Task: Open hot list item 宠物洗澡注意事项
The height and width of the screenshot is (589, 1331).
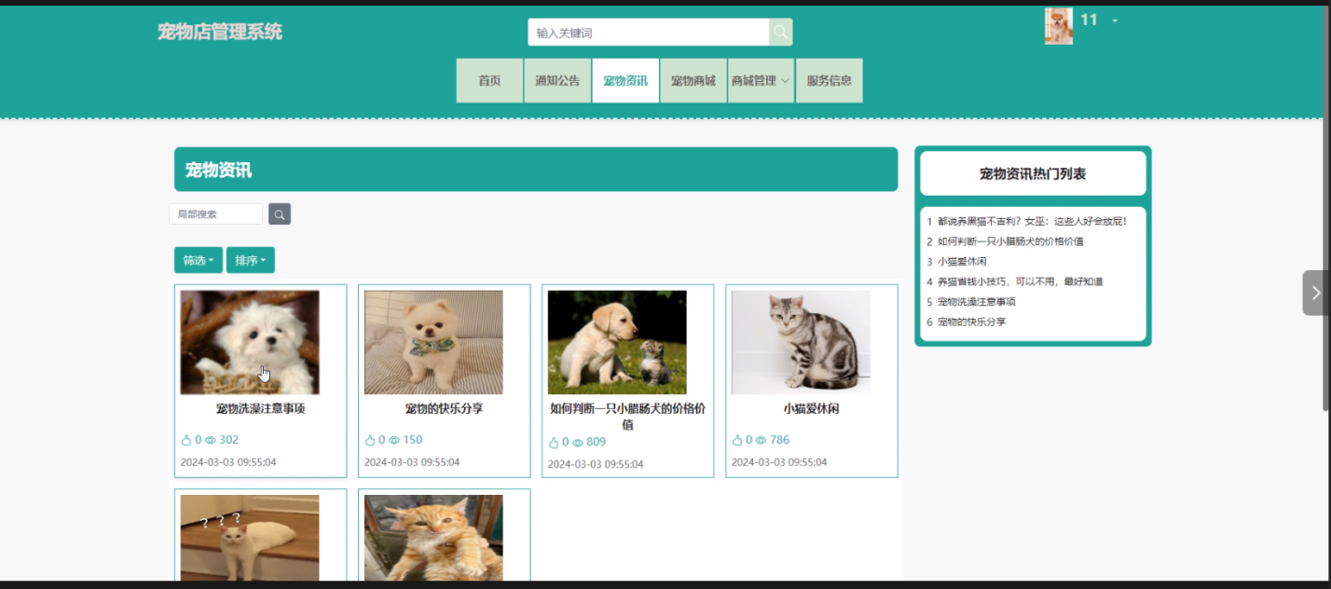Action: coord(977,302)
